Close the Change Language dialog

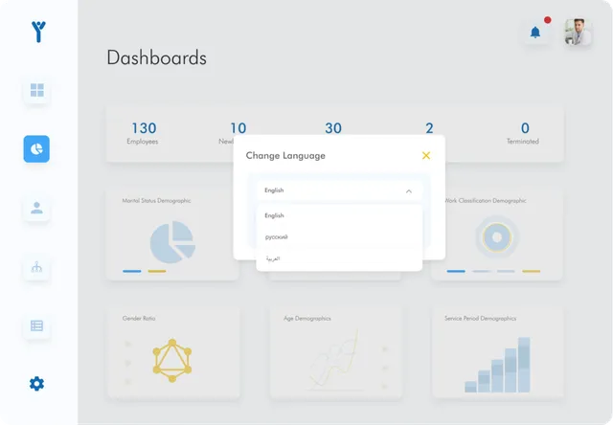(x=426, y=155)
